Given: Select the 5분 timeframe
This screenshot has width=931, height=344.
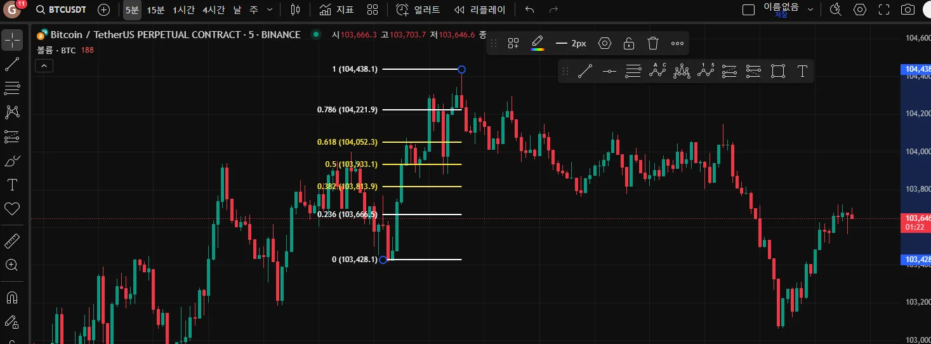Looking at the screenshot, I should [x=132, y=10].
